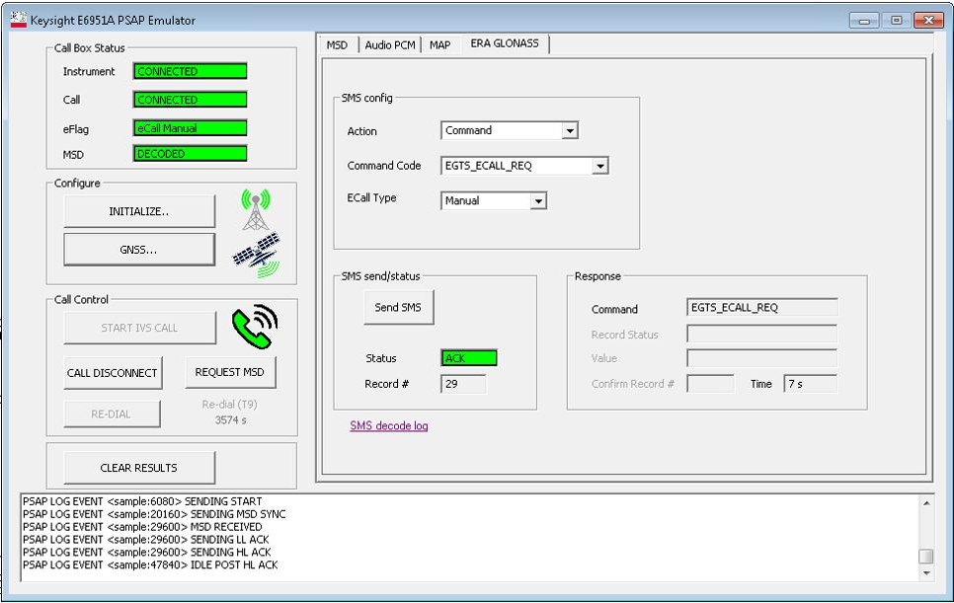Click the log scrollbar down arrow
The image size is (954, 603).
[x=925, y=572]
